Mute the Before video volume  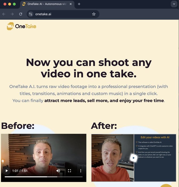click(x=58, y=171)
